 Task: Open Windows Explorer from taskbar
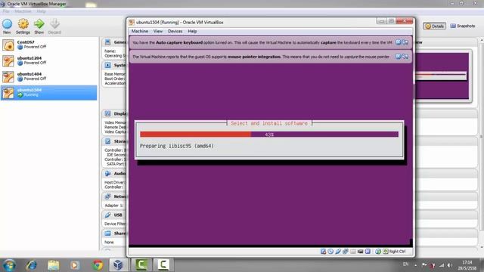pyautogui.click(x=54, y=265)
